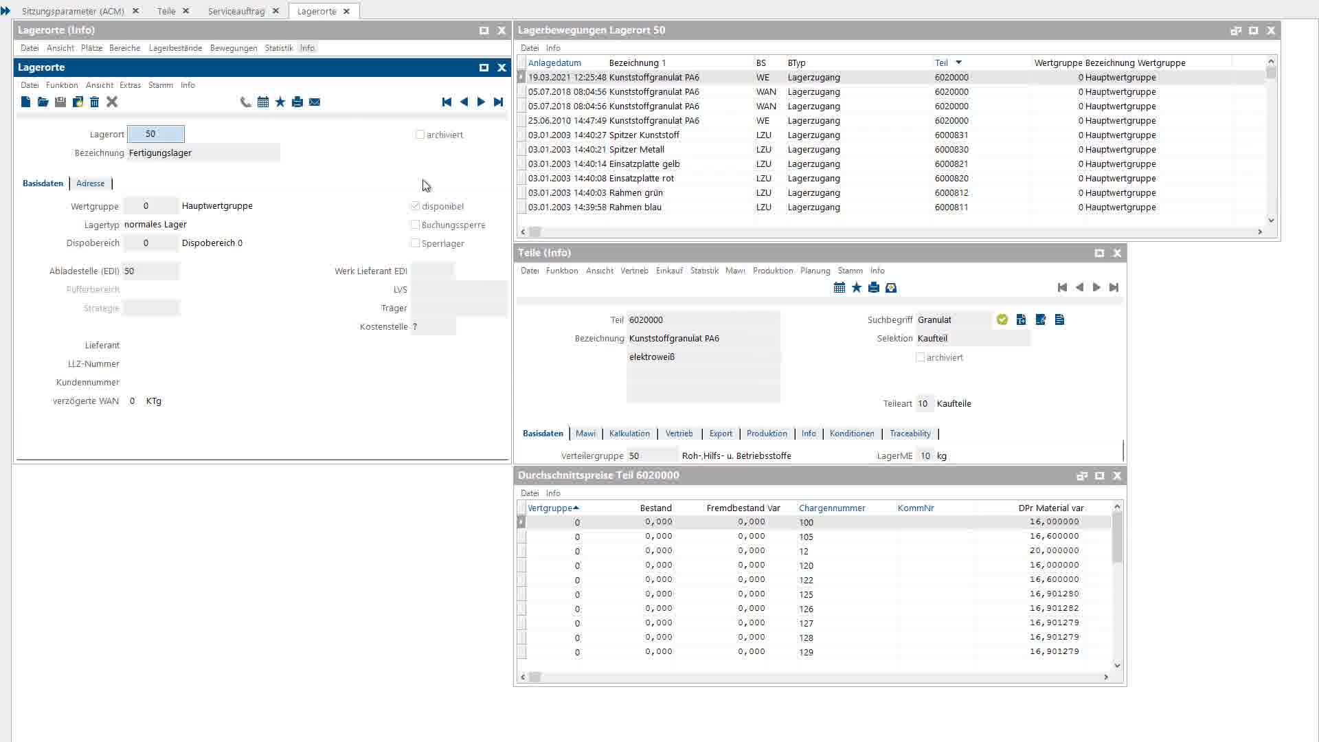Click the plain document icon beside Suchbegriff
The image size is (1319, 742).
pos(1059,319)
